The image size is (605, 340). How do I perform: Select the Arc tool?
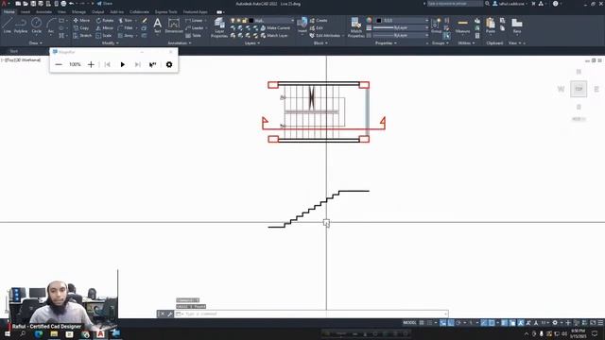pos(50,25)
